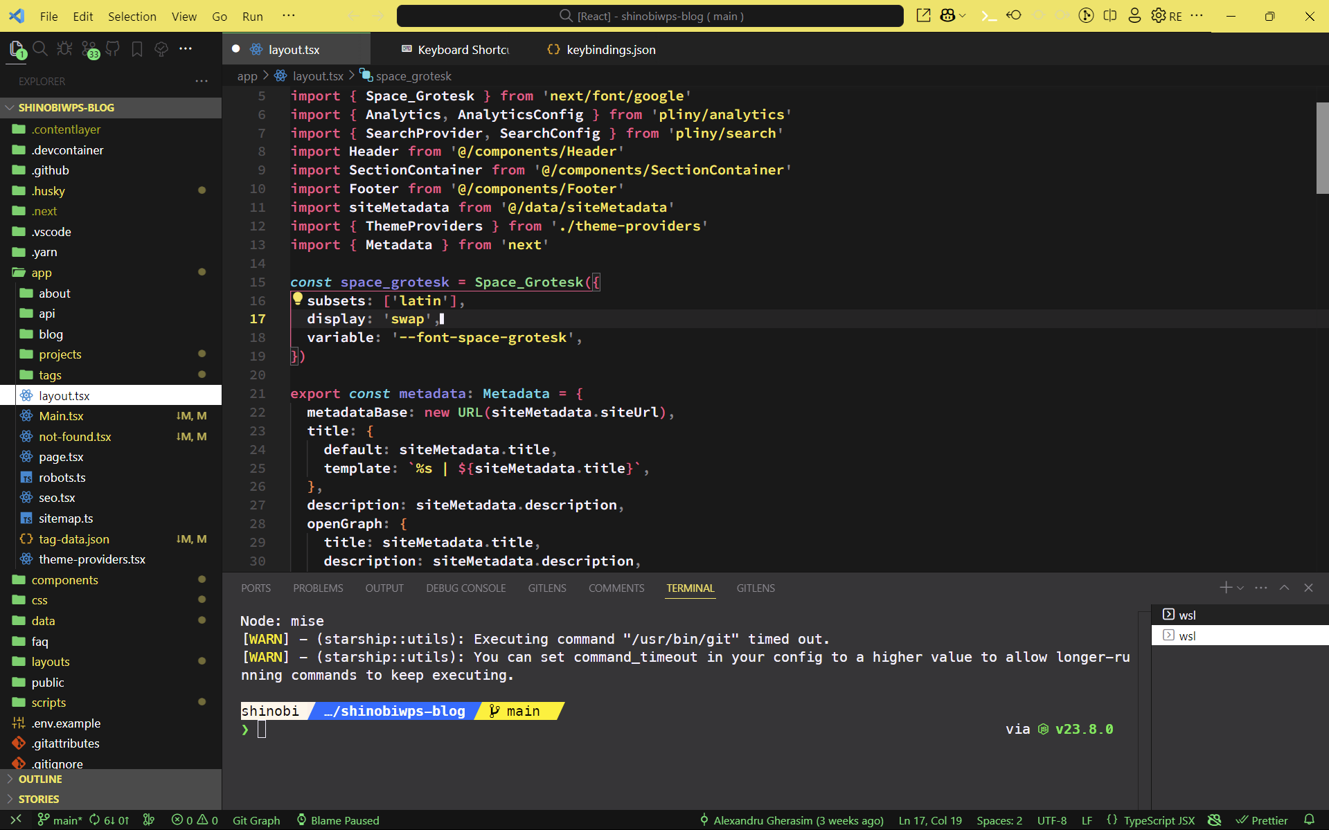Viewport: 1329px width, 830px height.
Task: Select the blog folder in the explorer
Action: coord(51,334)
